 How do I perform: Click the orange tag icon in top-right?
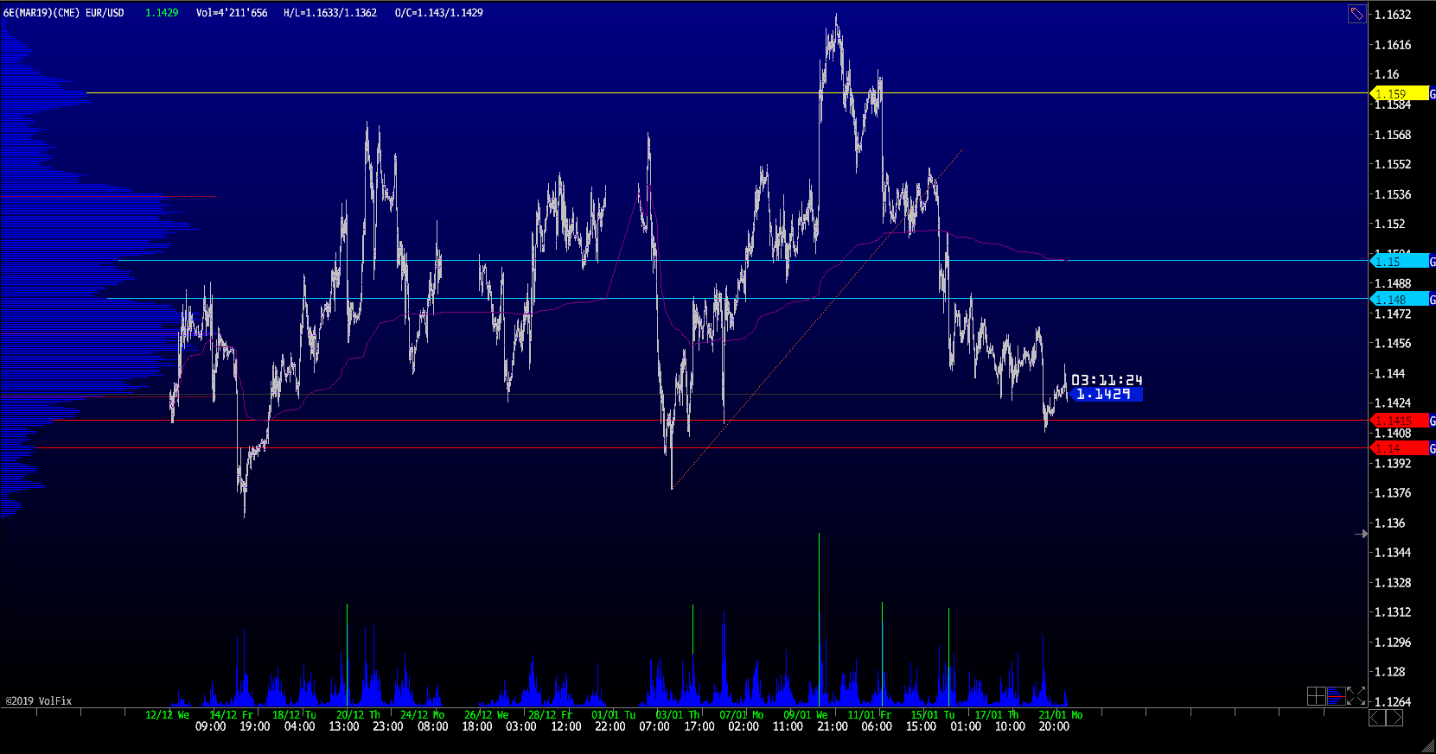point(1357,14)
